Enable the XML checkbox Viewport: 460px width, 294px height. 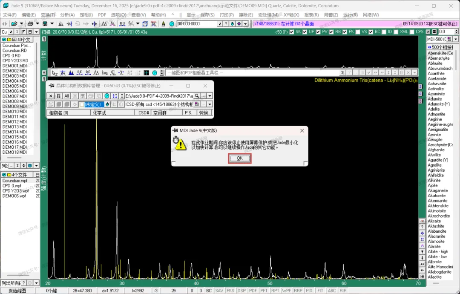(396, 32)
